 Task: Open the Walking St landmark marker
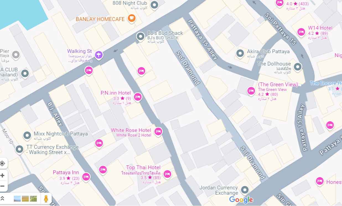click(x=99, y=55)
